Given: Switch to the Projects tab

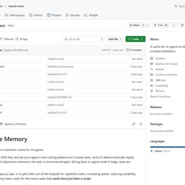Looking at the screenshot, I should [54, 15].
